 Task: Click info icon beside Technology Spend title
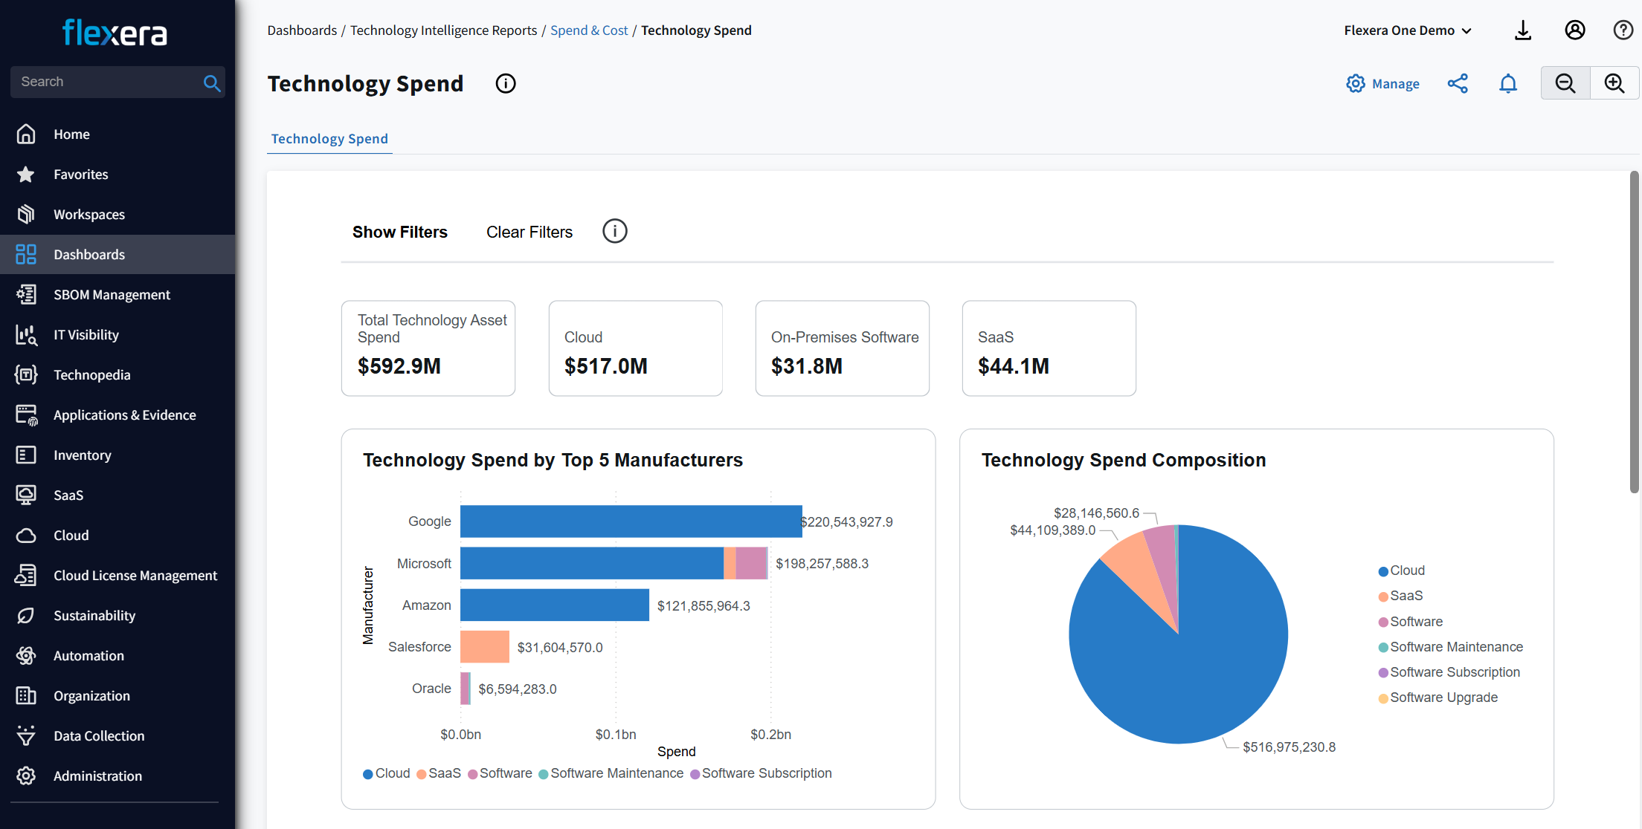(x=506, y=83)
